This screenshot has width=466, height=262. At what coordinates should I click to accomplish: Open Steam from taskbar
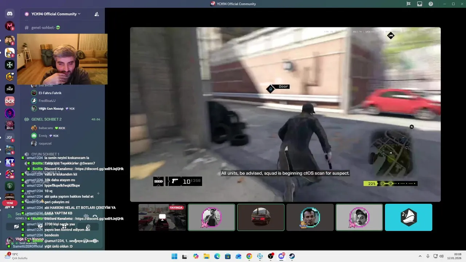pos(292,256)
